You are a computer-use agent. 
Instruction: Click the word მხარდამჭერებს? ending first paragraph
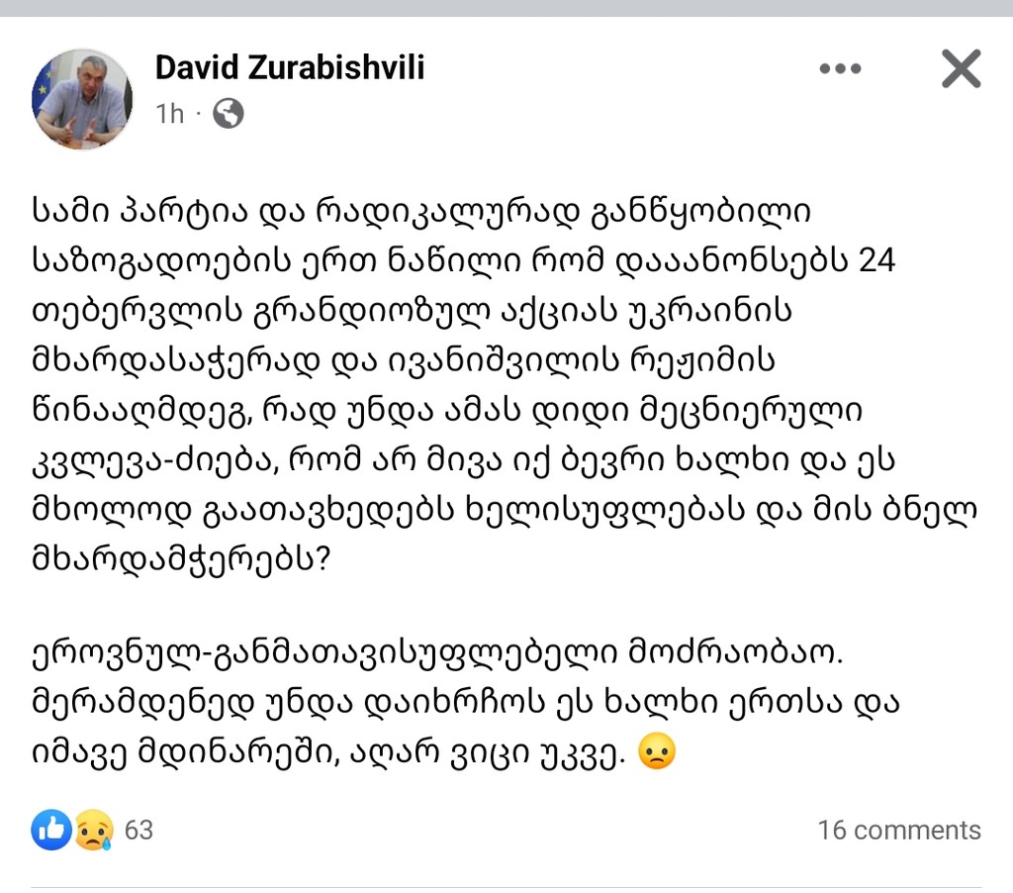182,559
